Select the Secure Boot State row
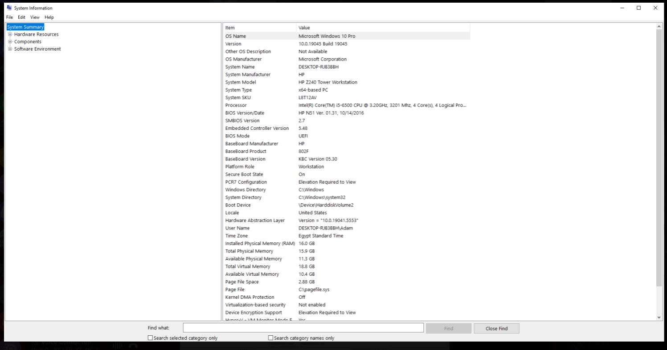Viewport: 667px width, 350px height. [x=347, y=174]
